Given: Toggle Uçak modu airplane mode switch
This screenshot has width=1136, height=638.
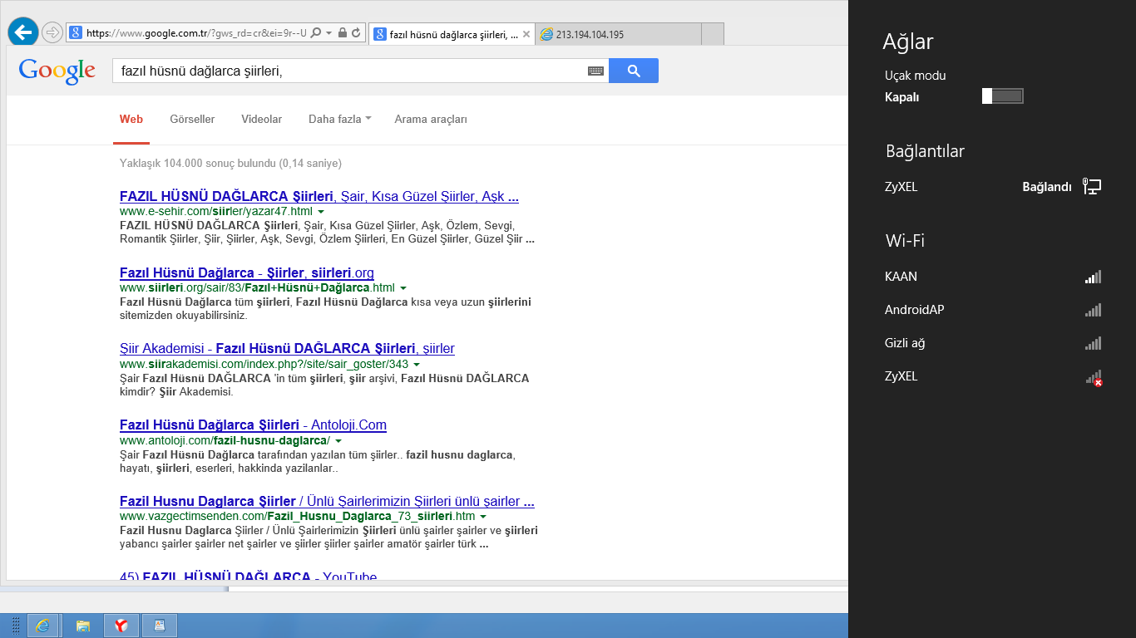Looking at the screenshot, I should click(x=1002, y=96).
